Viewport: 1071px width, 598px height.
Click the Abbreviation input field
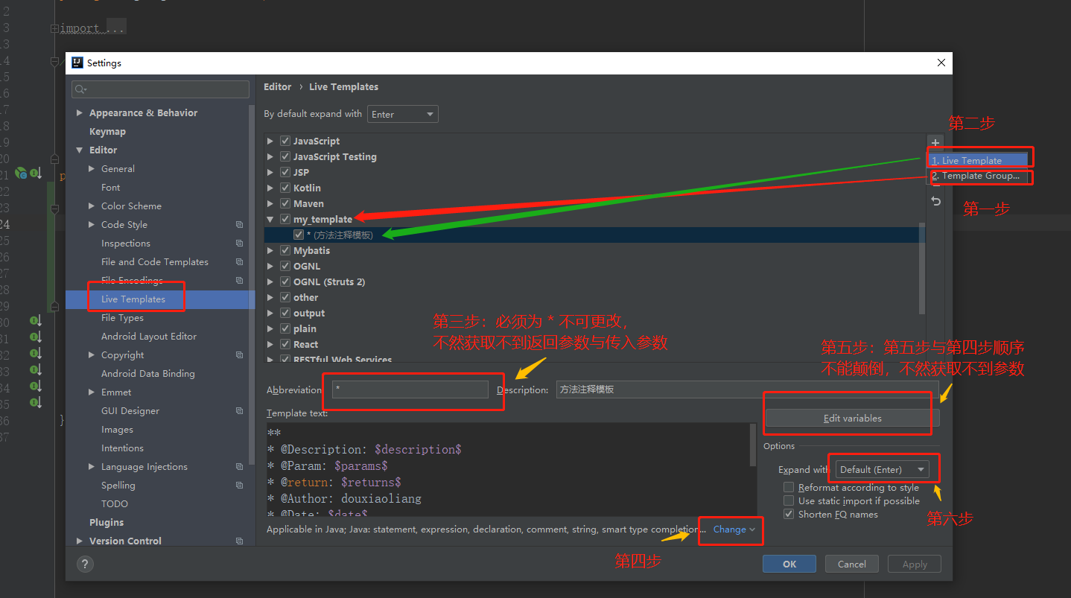tap(410, 389)
